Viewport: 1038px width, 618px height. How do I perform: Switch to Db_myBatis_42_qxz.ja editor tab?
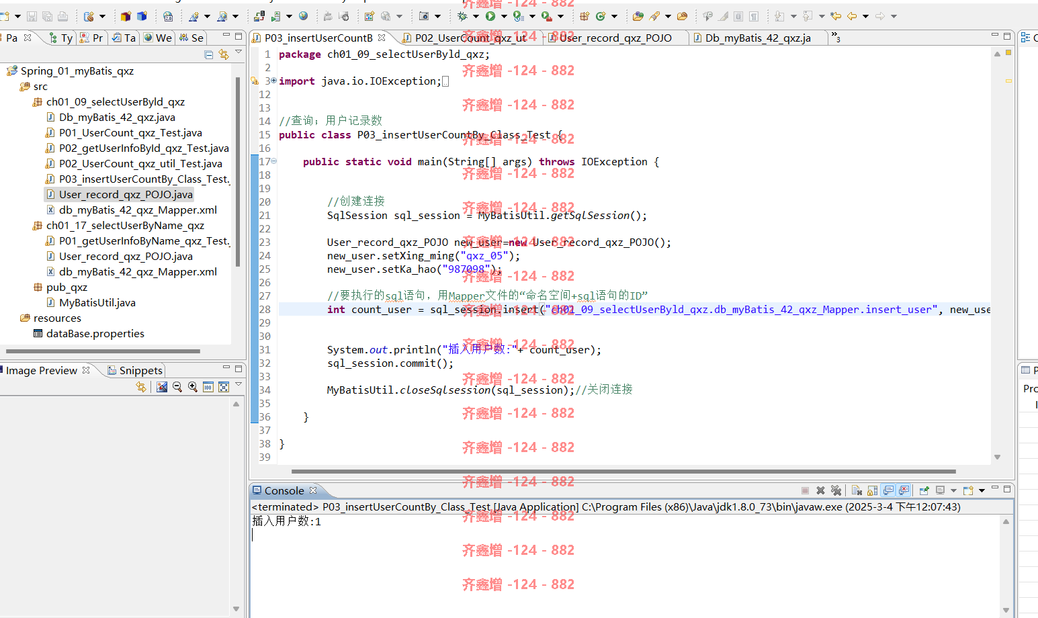point(758,38)
